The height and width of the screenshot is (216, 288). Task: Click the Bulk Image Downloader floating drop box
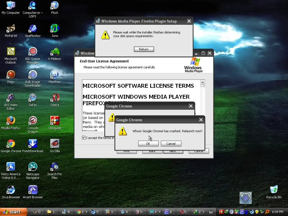(x=246, y=198)
